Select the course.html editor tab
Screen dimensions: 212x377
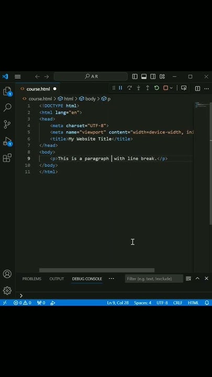(38, 89)
